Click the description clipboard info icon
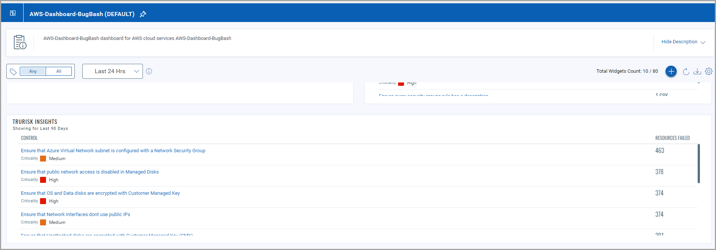716x250 pixels. click(x=20, y=42)
